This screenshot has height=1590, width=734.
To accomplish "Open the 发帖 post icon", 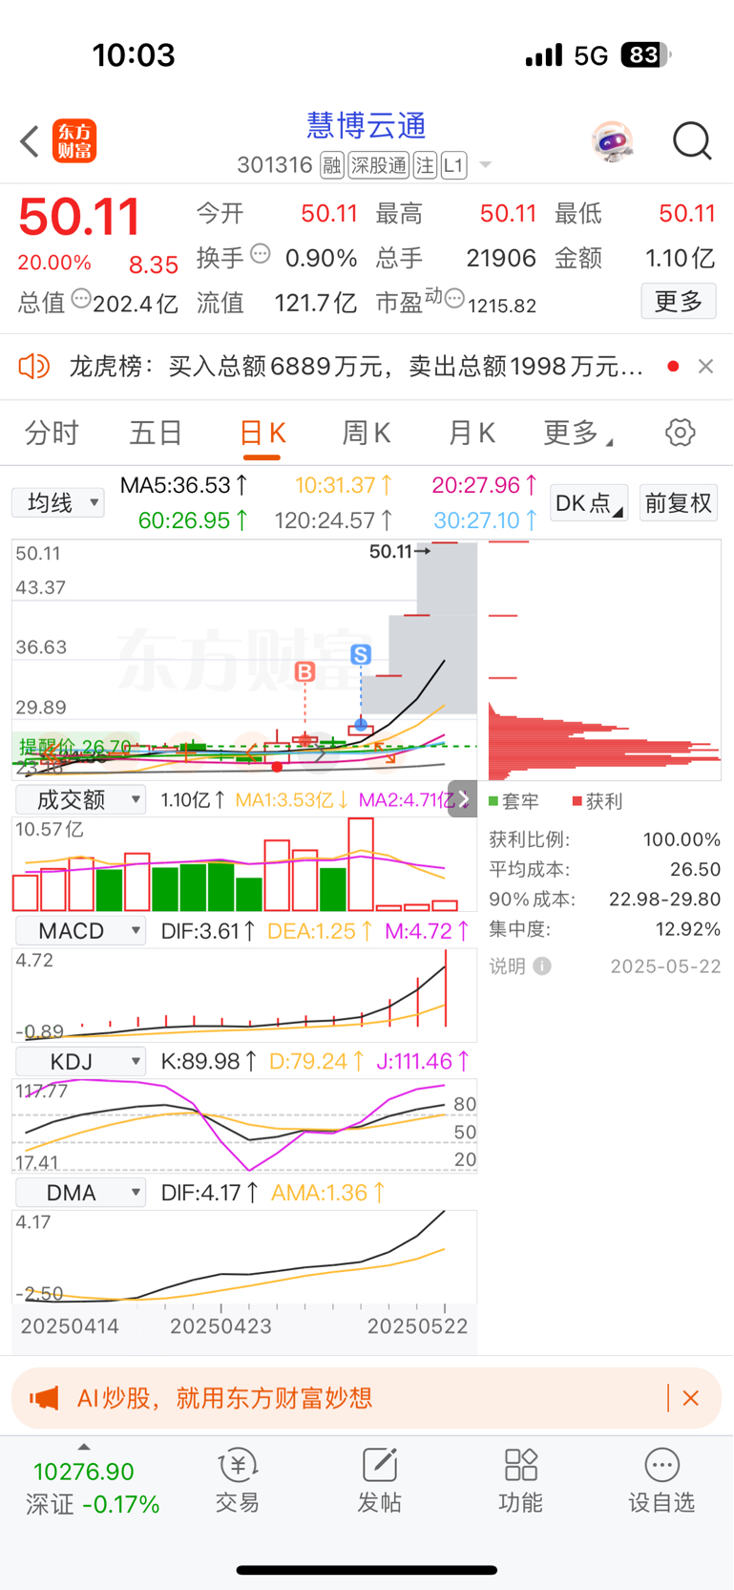I will [x=379, y=1479].
